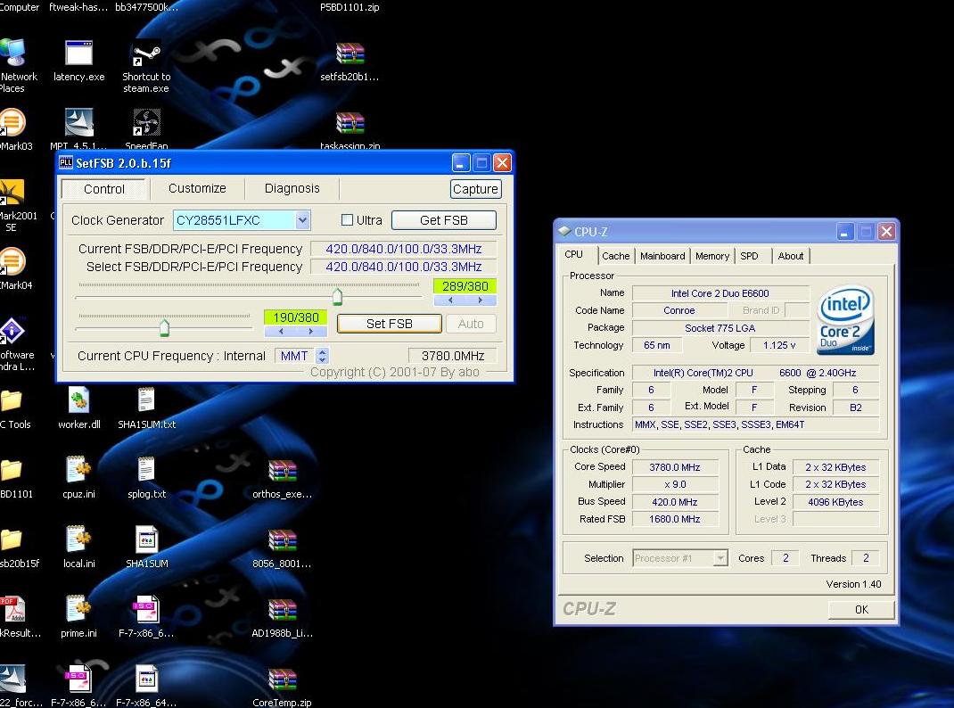The width and height of the screenshot is (954, 708).
Task: Click the Select FSB frequency field
Action: 403,267
